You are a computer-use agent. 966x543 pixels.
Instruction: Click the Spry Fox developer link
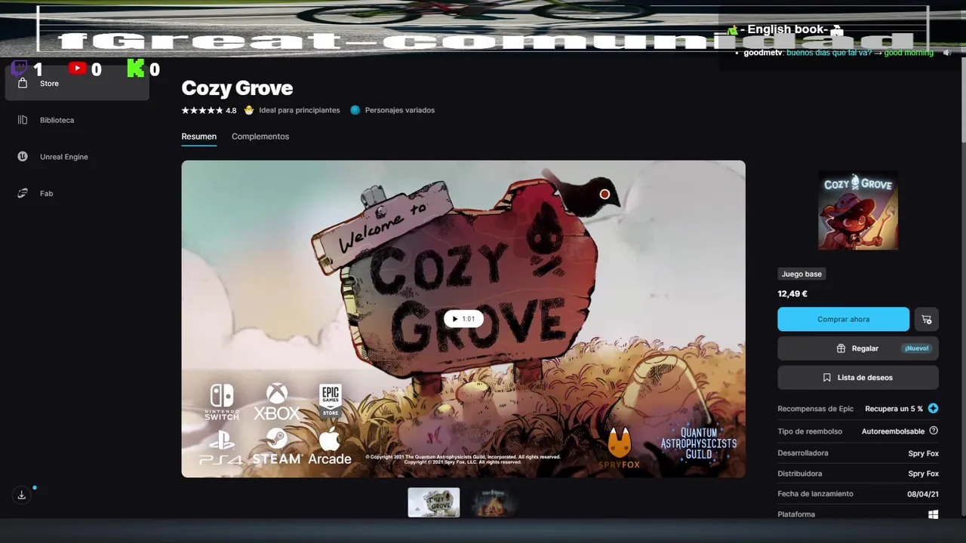click(923, 453)
